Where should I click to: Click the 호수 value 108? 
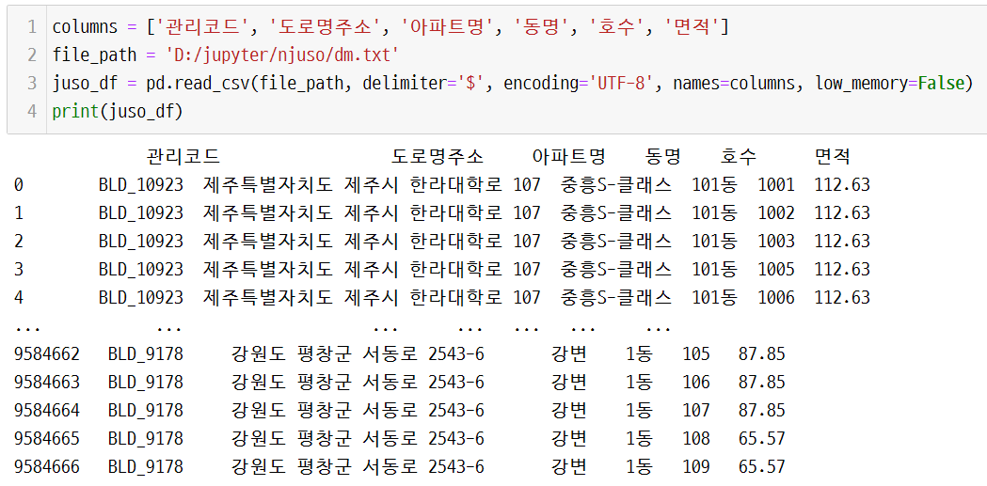696,438
